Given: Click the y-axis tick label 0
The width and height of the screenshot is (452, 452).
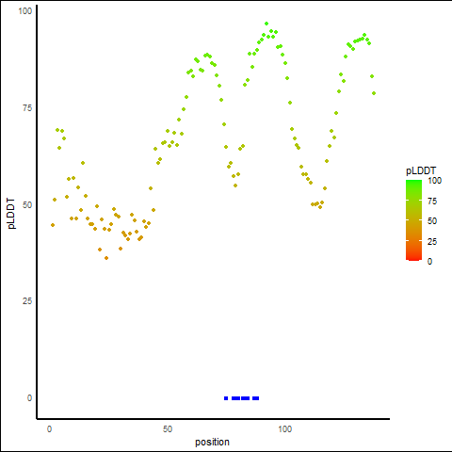Looking at the screenshot, I should 30,398.
